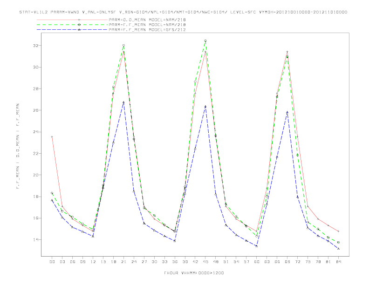
Task: Click blue triangle marker at hour 60 minimum
Action: (x=257, y=246)
